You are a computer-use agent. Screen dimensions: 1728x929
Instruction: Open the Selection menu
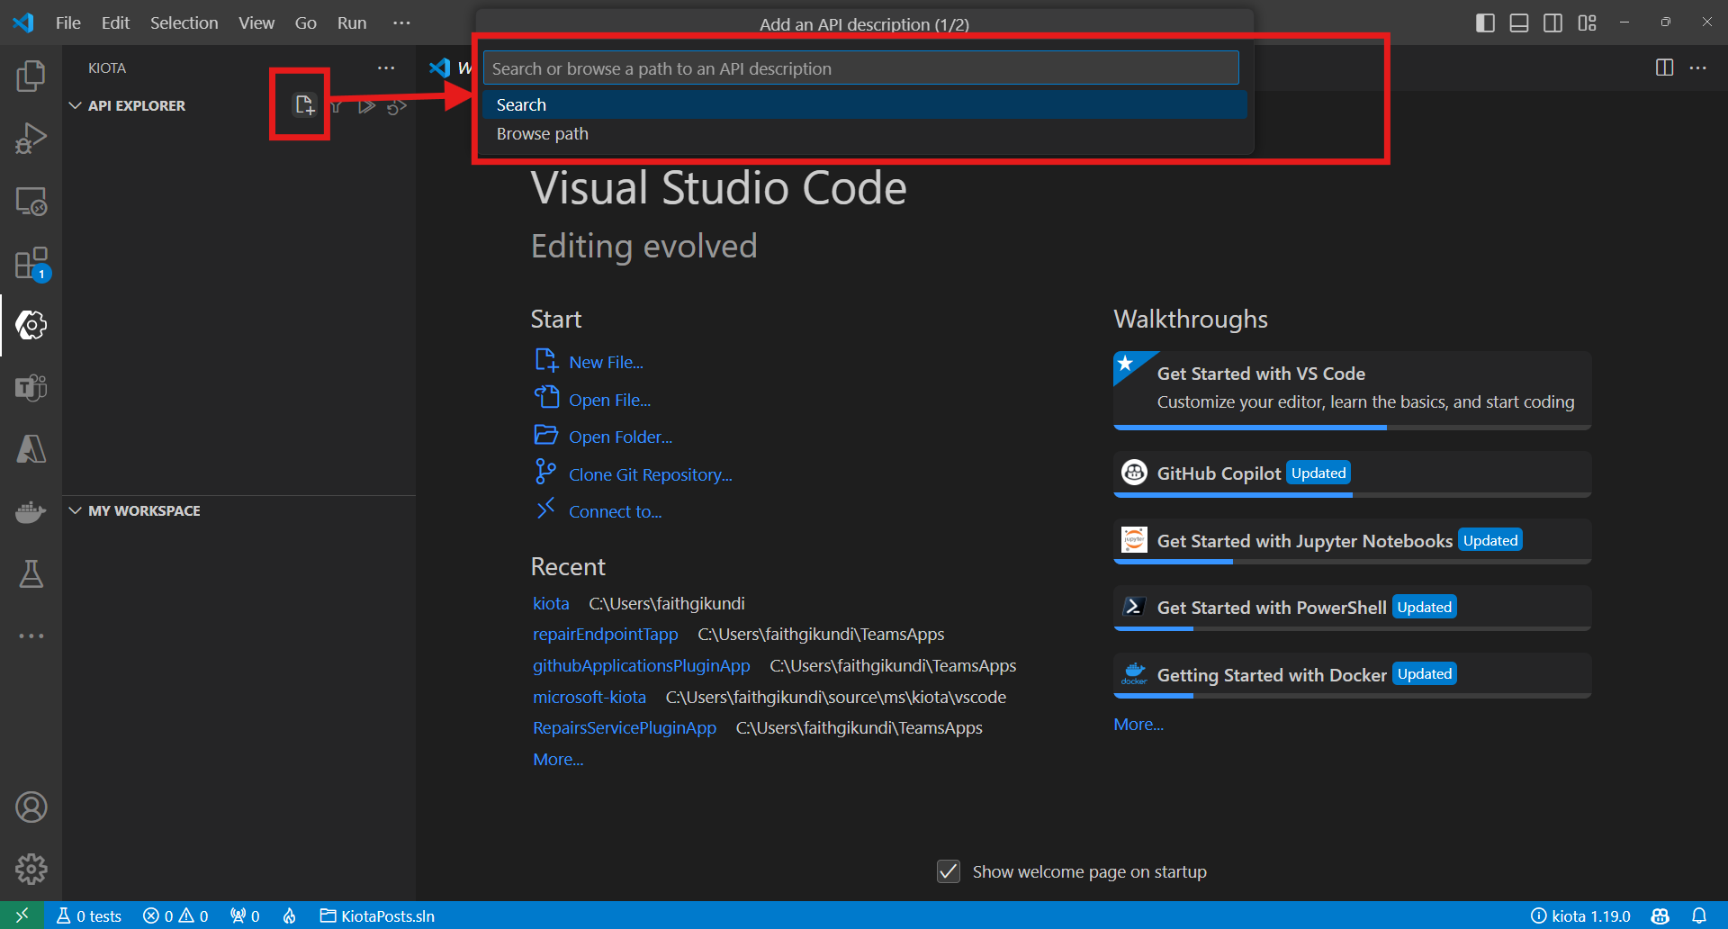click(184, 23)
